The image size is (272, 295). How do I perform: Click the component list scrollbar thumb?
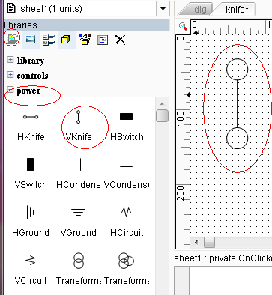click(x=162, y=116)
